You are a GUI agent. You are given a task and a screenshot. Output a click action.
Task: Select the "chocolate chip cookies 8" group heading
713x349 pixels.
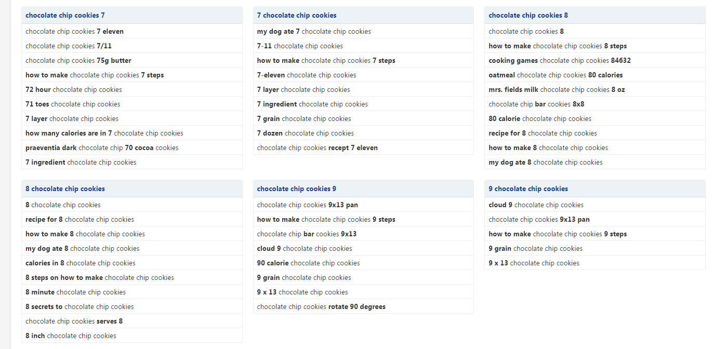[528, 16]
